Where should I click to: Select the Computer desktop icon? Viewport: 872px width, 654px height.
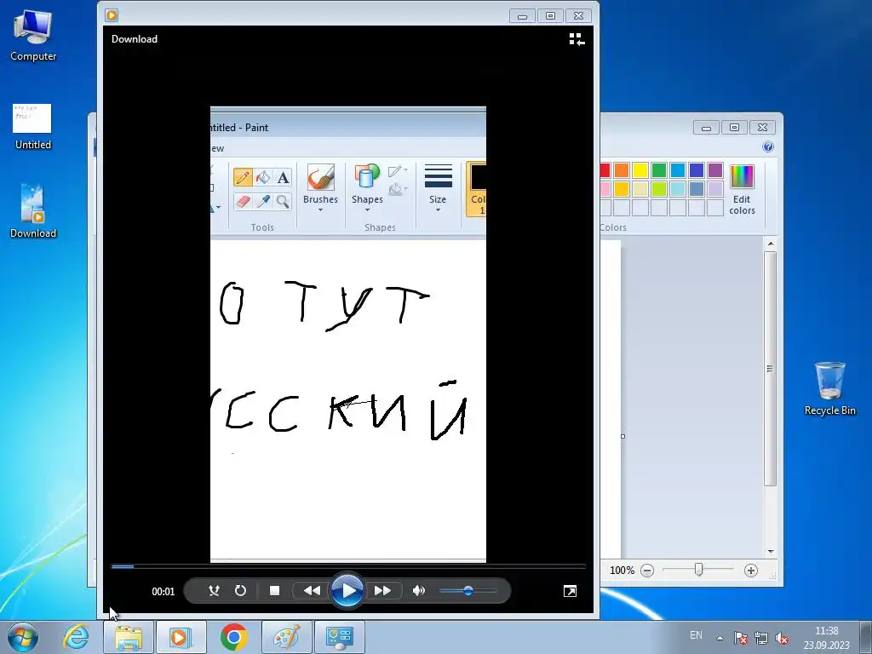tap(33, 37)
